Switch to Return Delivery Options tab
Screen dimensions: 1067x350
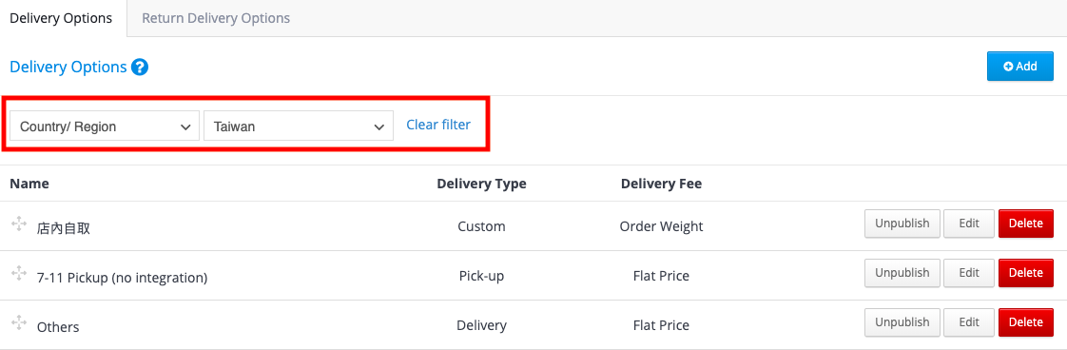click(216, 18)
